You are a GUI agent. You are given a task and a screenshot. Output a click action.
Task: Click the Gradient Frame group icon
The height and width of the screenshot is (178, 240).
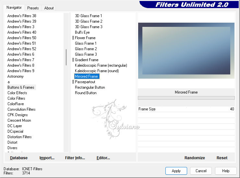73,60
